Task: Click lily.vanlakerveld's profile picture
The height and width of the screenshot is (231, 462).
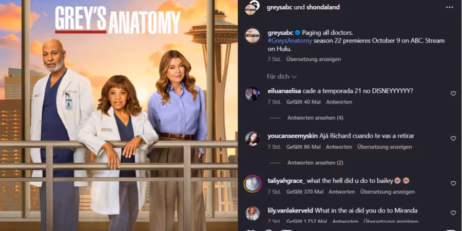Action: coord(253,214)
